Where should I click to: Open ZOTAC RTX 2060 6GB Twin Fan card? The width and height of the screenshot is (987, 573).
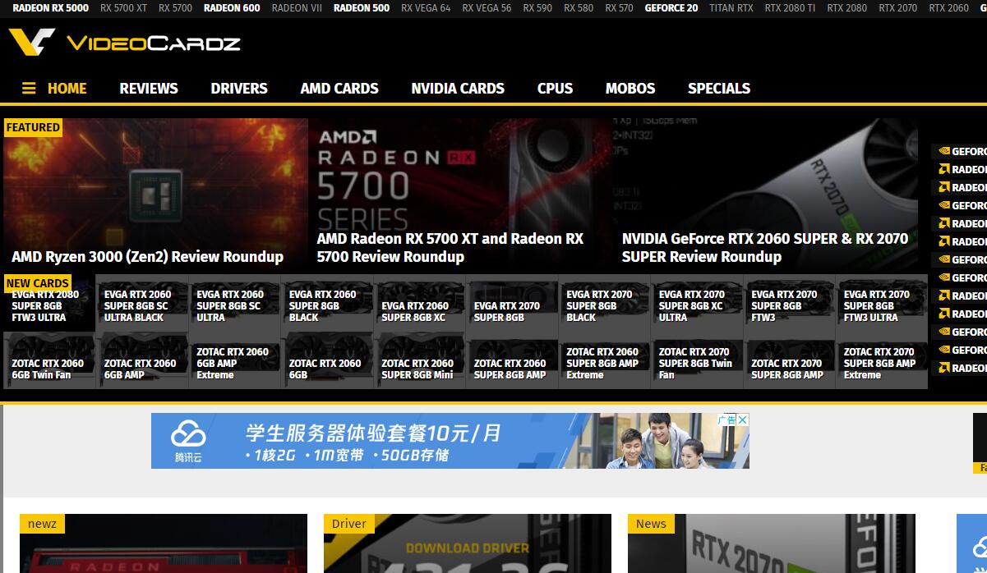tap(49, 360)
